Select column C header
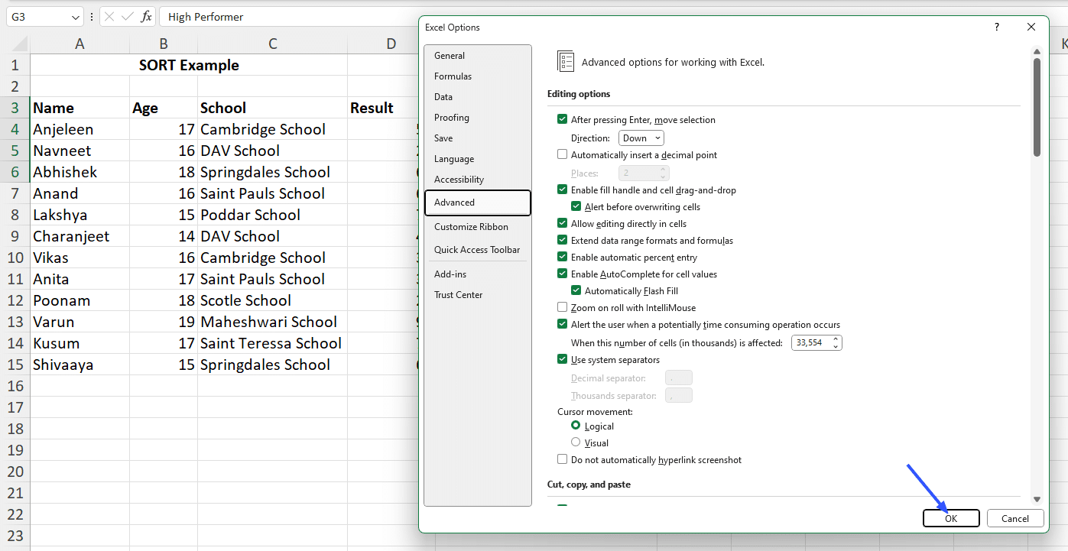The width and height of the screenshot is (1068, 551). [x=273, y=44]
